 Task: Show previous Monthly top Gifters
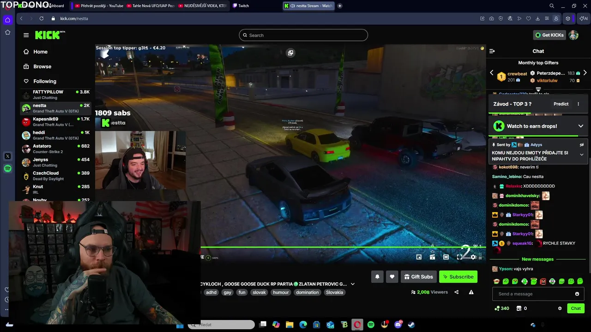pos(491,73)
